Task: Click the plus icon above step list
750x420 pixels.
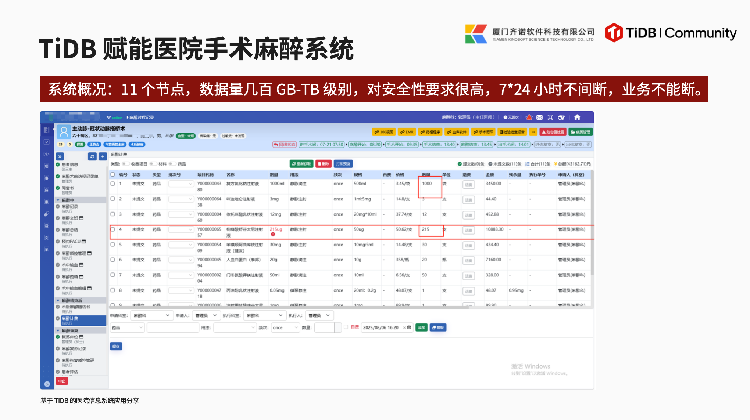Action: 103,156
